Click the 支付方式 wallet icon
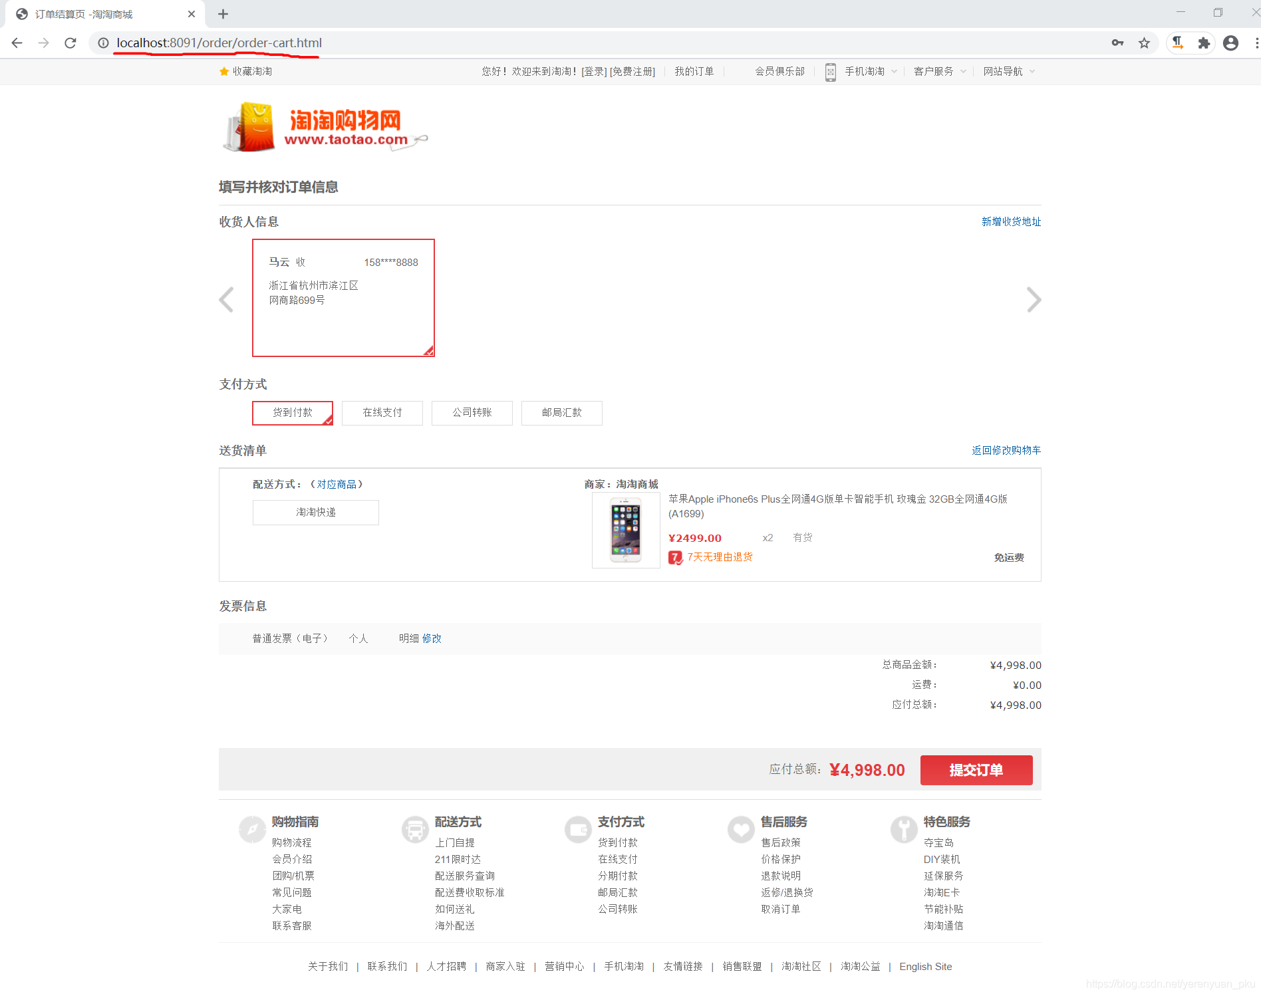 click(578, 829)
